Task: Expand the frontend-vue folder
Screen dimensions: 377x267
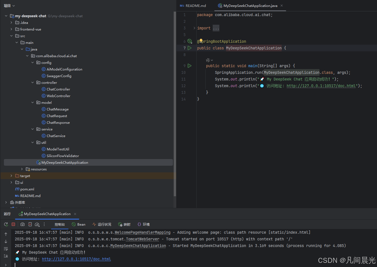Action: (11, 29)
